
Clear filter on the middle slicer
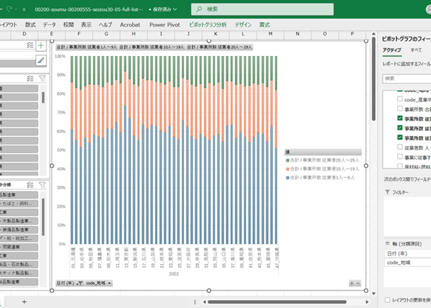42,79
